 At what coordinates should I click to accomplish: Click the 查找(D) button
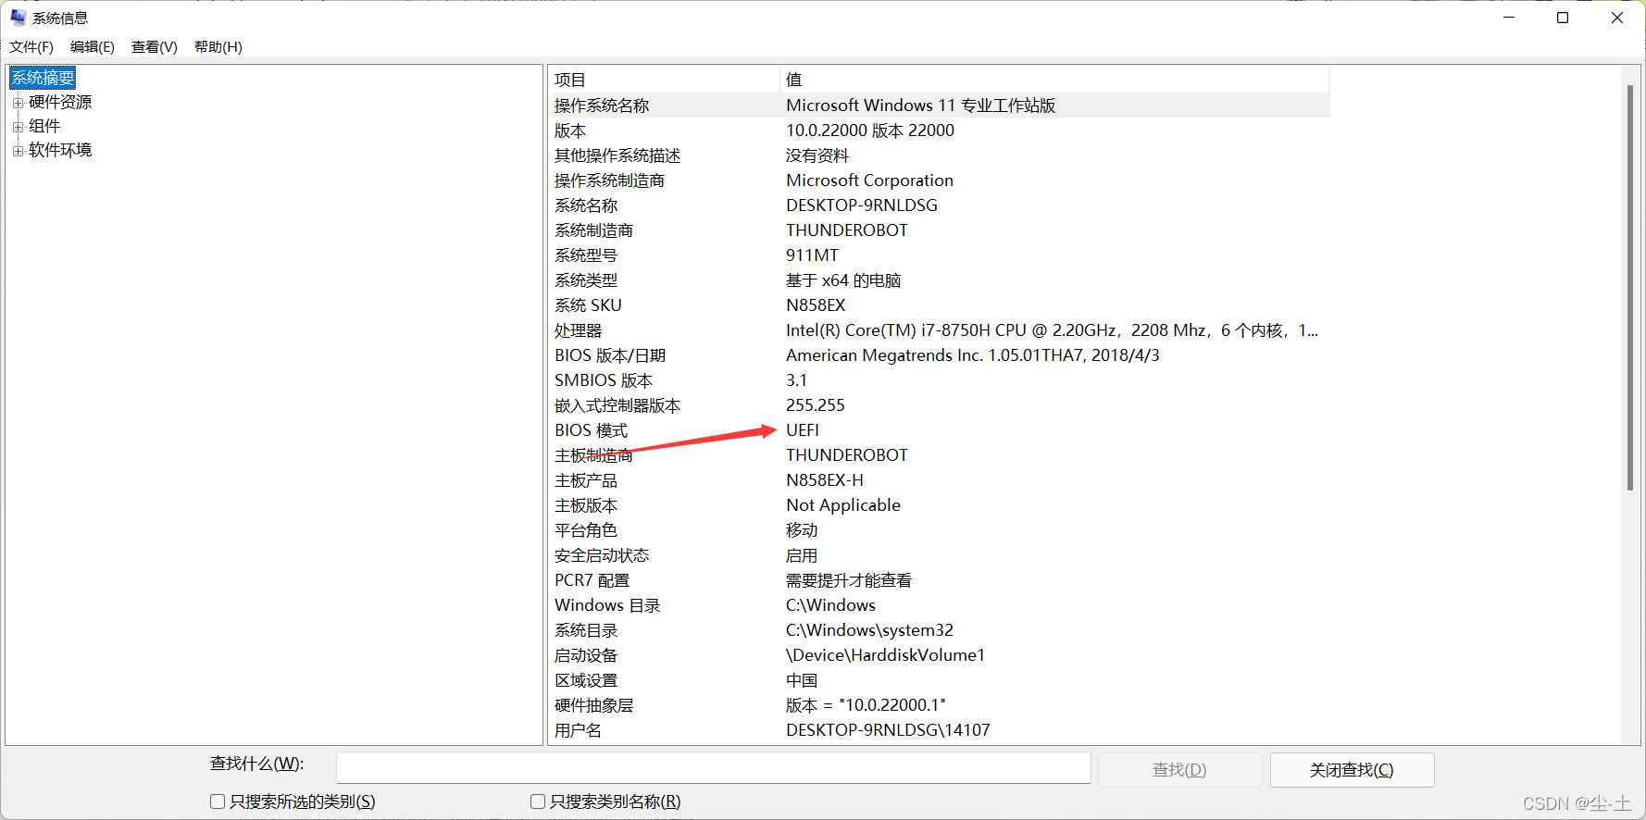1179,770
